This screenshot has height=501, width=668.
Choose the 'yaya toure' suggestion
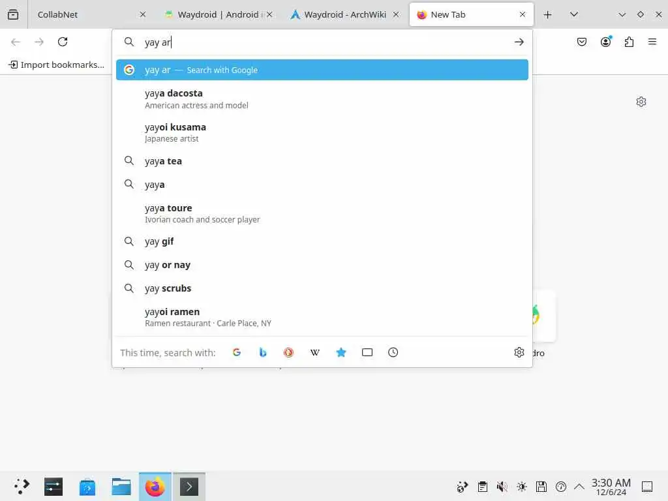click(x=322, y=213)
